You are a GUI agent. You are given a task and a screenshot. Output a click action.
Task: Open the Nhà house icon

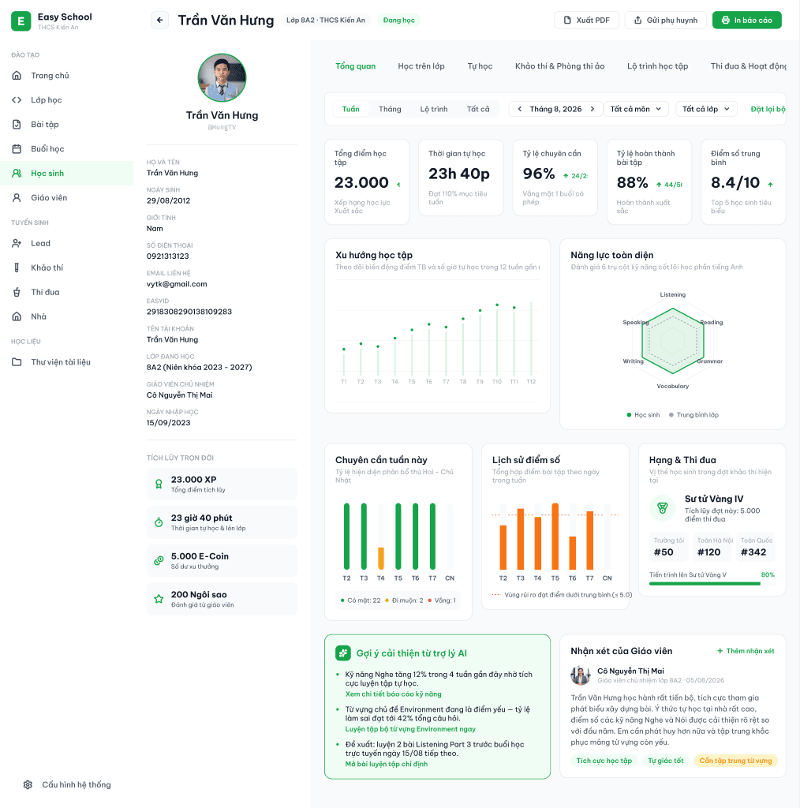pos(17,316)
